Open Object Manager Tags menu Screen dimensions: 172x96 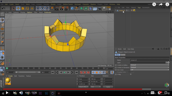(139, 7)
